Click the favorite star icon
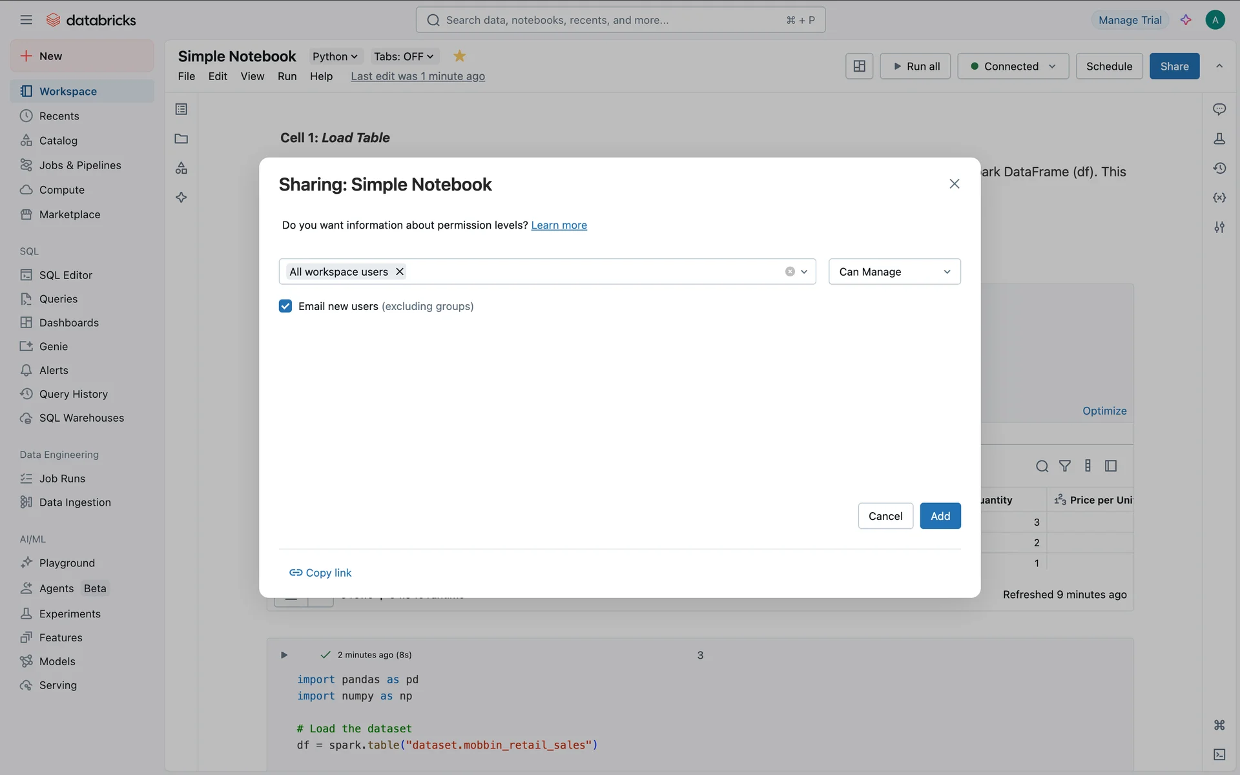The width and height of the screenshot is (1240, 775). [x=459, y=56]
